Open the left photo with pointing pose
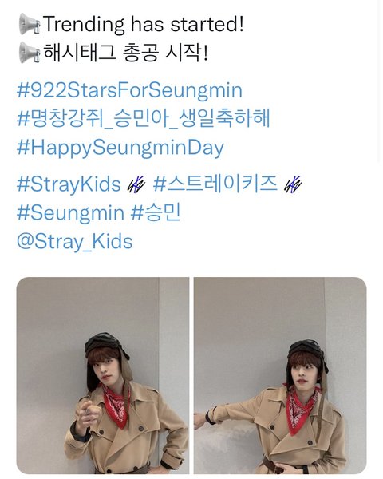Viewport: 383px width, 479px height. [103, 375]
